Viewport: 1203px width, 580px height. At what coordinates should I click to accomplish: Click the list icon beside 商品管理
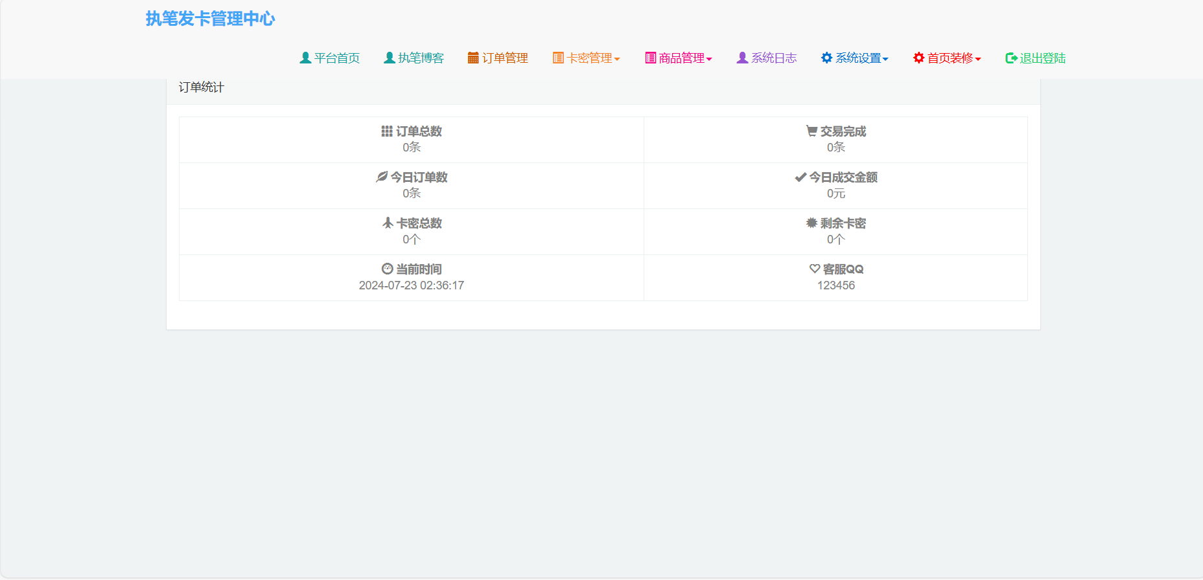pyautogui.click(x=651, y=58)
